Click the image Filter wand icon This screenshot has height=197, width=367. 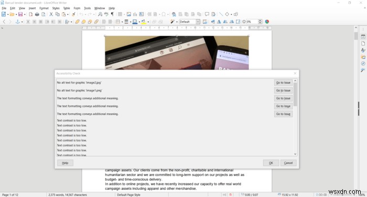click(172, 22)
